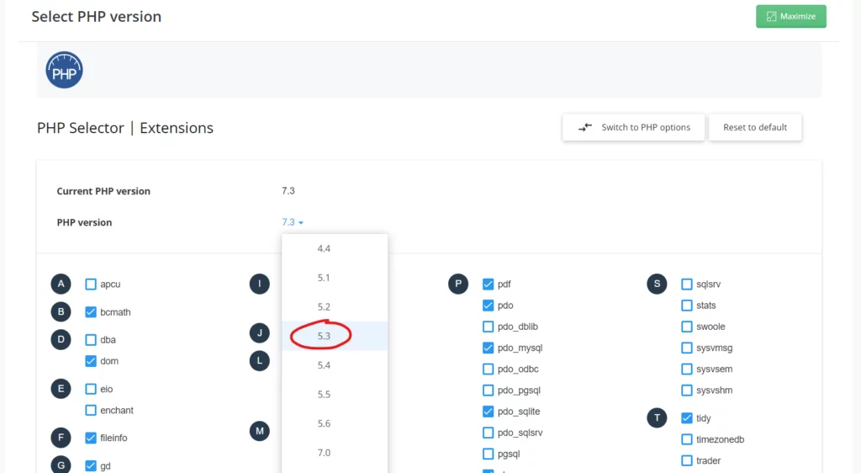Tick the enchant extension checkbox
The image size is (861, 473).
pyautogui.click(x=91, y=411)
